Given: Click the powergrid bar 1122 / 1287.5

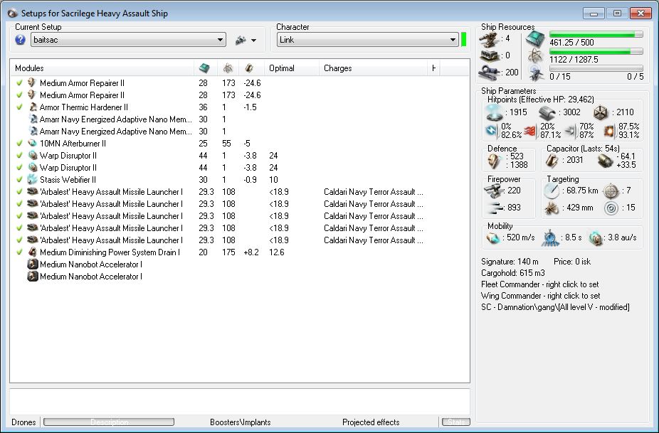Looking at the screenshot, I should (596, 51).
